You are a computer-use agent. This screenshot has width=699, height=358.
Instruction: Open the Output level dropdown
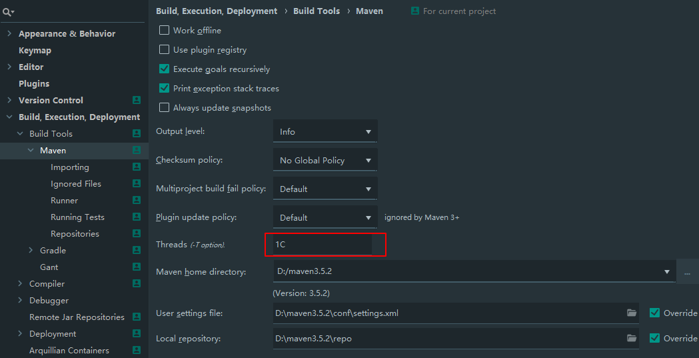coord(325,131)
